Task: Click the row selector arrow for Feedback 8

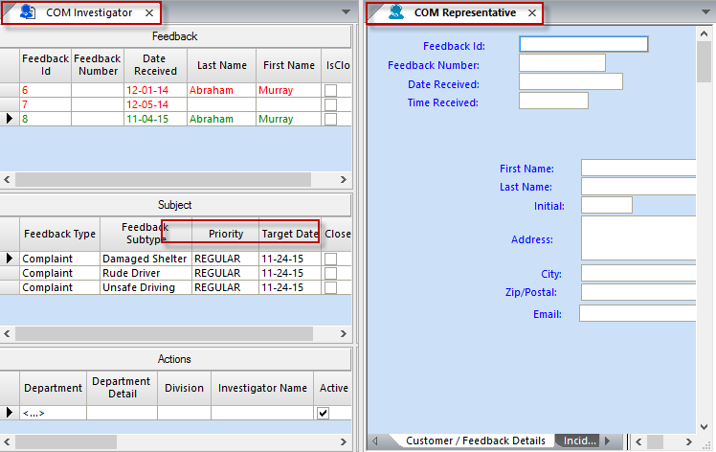Action: 10,119
